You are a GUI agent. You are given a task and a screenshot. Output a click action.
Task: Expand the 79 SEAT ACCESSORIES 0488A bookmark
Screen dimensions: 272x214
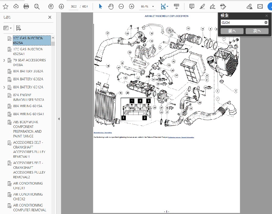coord(4,60)
